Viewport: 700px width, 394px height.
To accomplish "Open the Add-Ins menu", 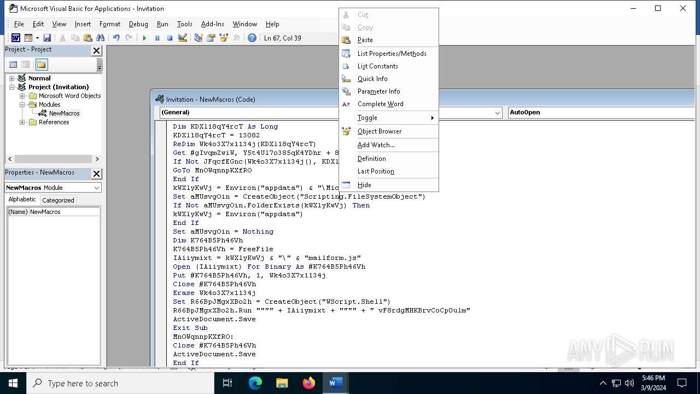I will pyautogui.click(x=212, y=24).
